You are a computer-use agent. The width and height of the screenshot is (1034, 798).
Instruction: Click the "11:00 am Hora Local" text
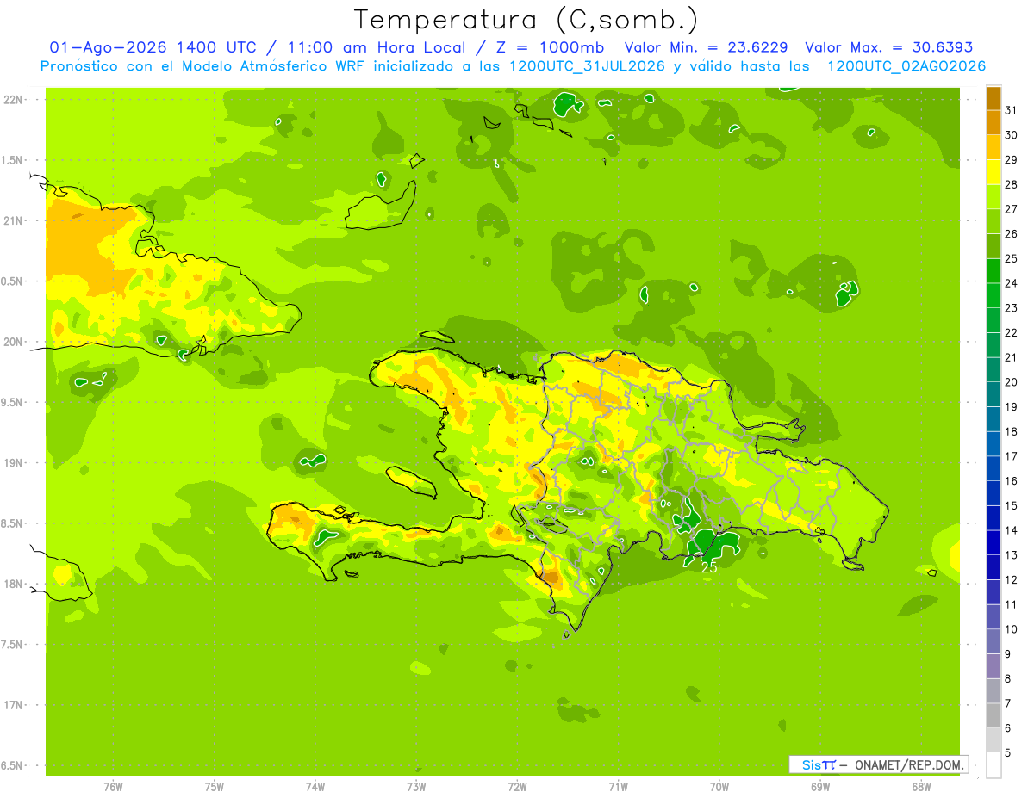tap(377, 47)
